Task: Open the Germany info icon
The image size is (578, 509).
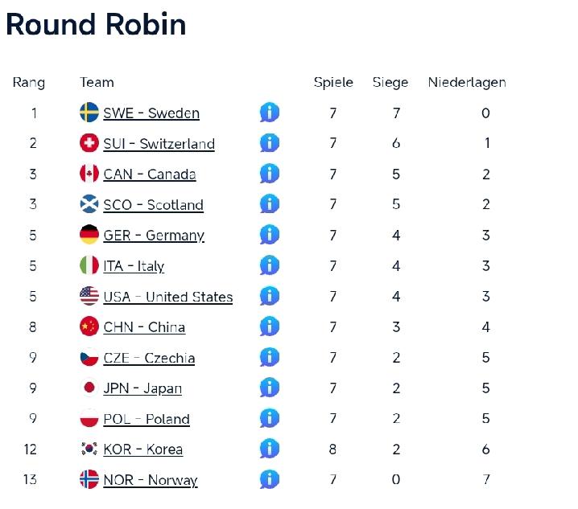Action: pos(270,235)
